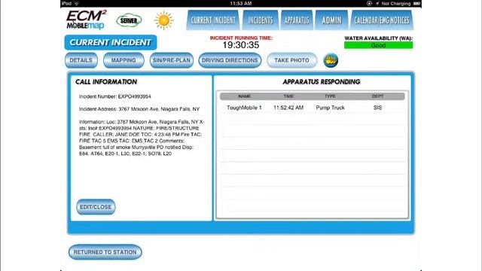Tap the round yellow hydrant globe icon

(x=331, y=60)
